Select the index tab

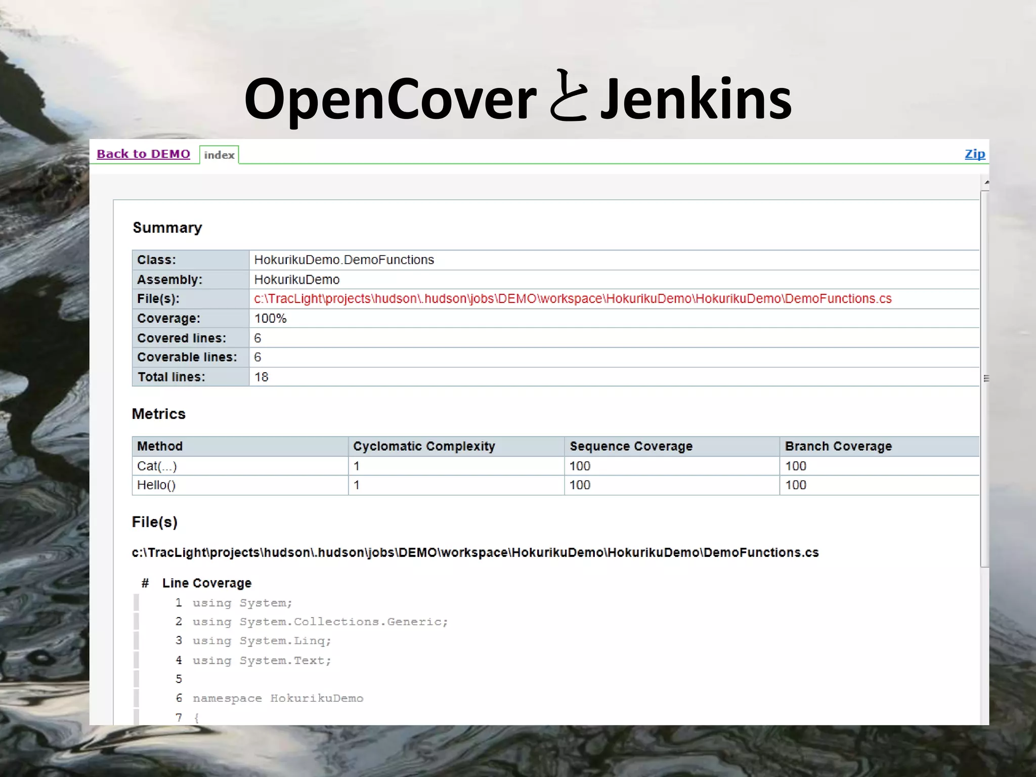pyautogui.click(x=219, y=155)
